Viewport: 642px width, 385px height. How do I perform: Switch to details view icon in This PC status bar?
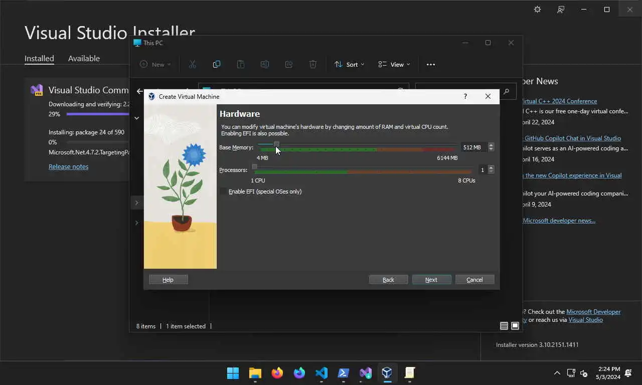pos(504,326)
